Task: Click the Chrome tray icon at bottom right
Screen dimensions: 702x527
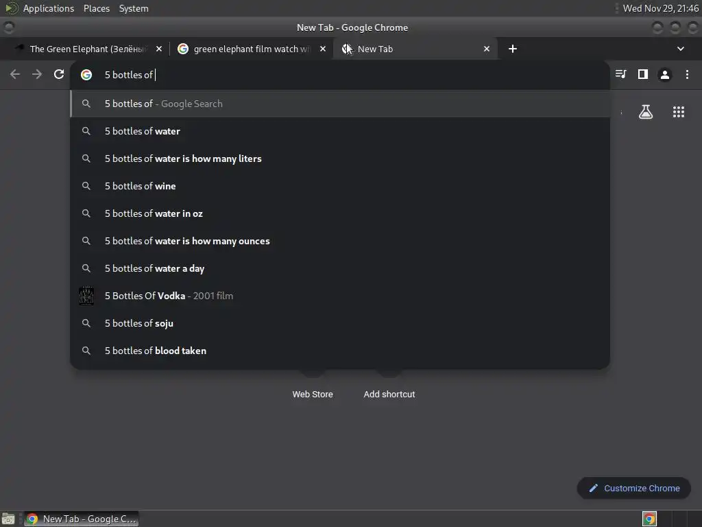Action: point(649,519)
